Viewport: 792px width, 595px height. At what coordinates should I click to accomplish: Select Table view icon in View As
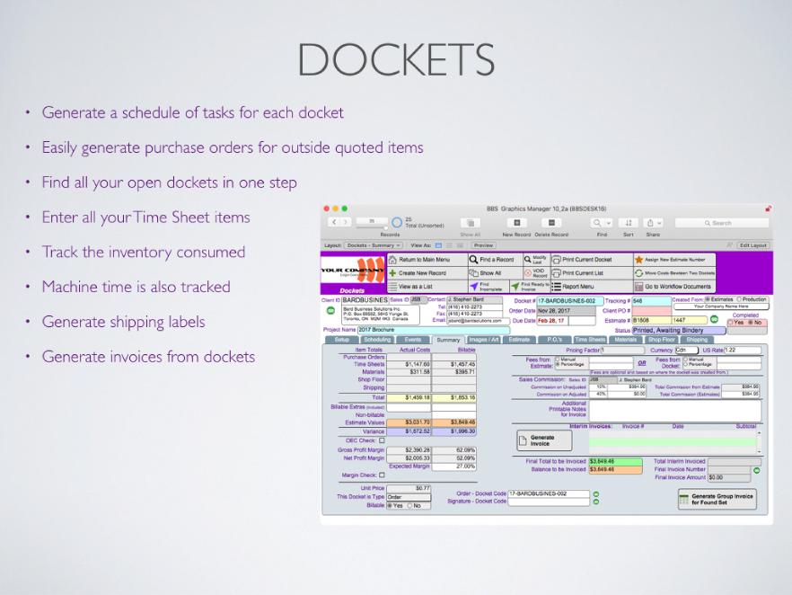tap(460, 245)
